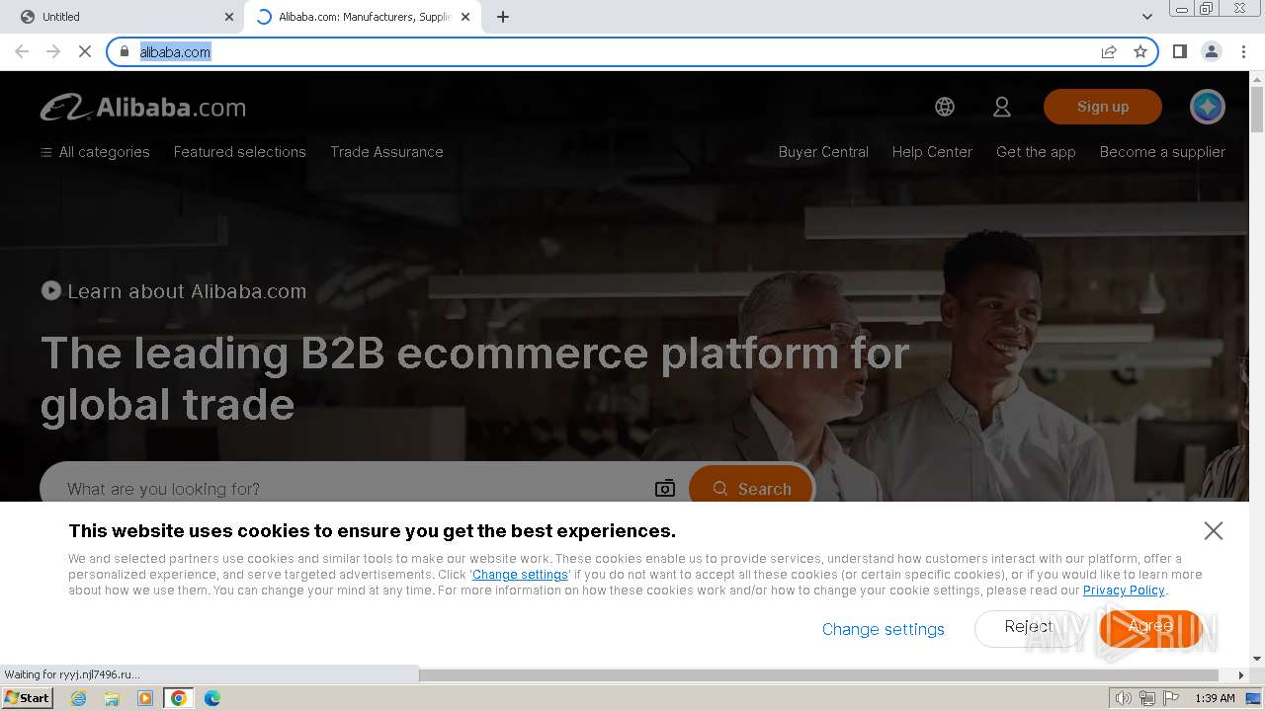The width and height of the screenshot is (1265, 711).
Task: Open media player from taskbar
Action: click(x=145, y=698)
